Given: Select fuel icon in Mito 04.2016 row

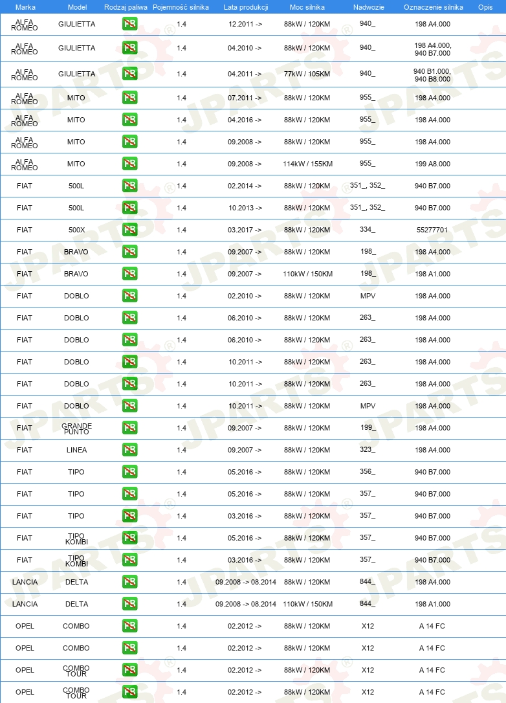Looking at the screenshot, I should point(129,119).
